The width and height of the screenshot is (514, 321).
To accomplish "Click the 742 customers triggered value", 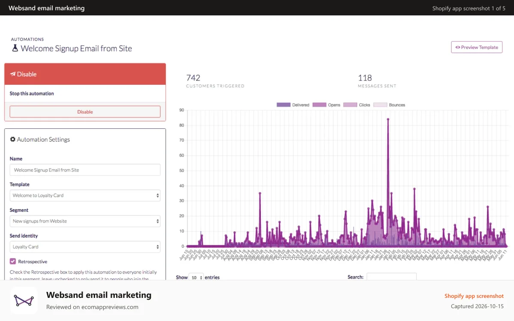I will (193, 78).
